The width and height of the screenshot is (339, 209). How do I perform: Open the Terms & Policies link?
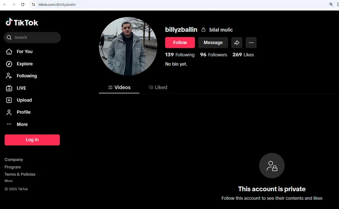click(20, 174)
